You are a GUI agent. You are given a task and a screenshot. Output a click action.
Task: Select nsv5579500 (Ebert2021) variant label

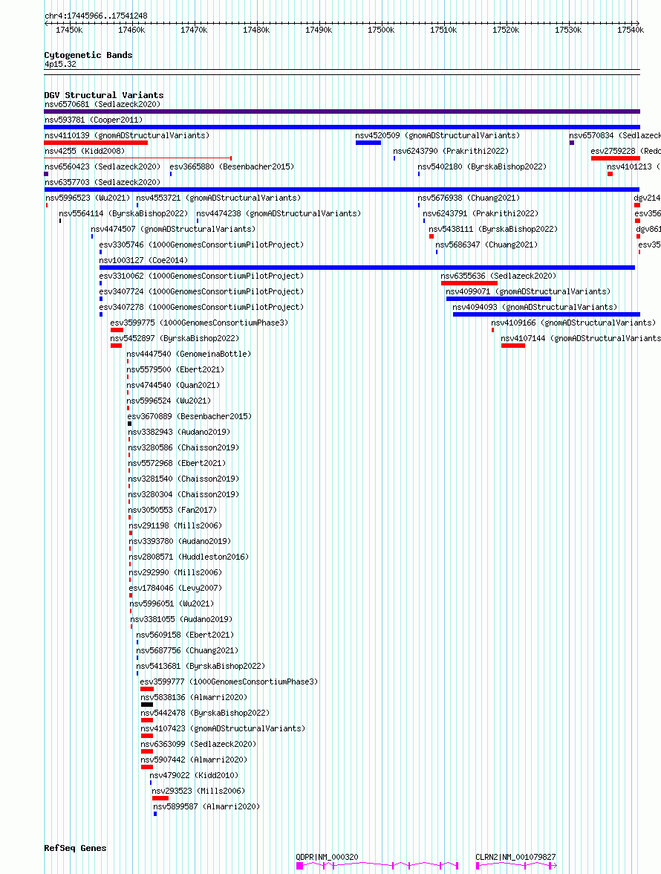[175, 369]
